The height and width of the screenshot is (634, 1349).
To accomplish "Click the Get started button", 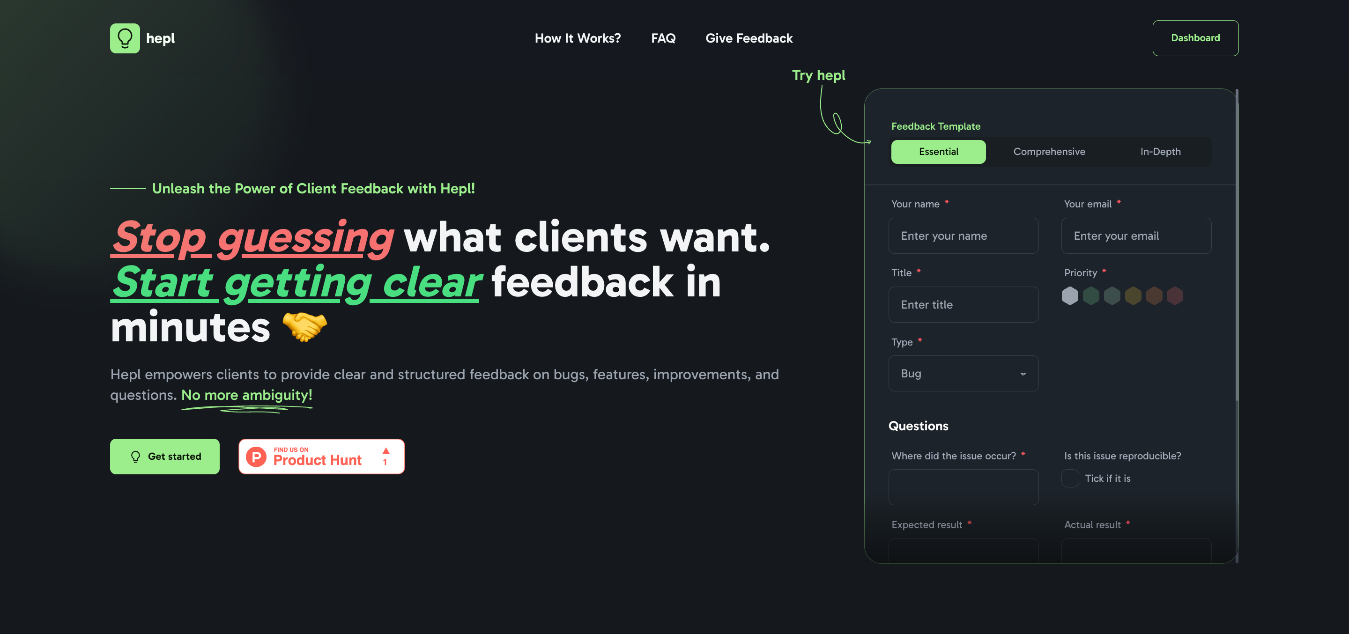I will [165, 456].
